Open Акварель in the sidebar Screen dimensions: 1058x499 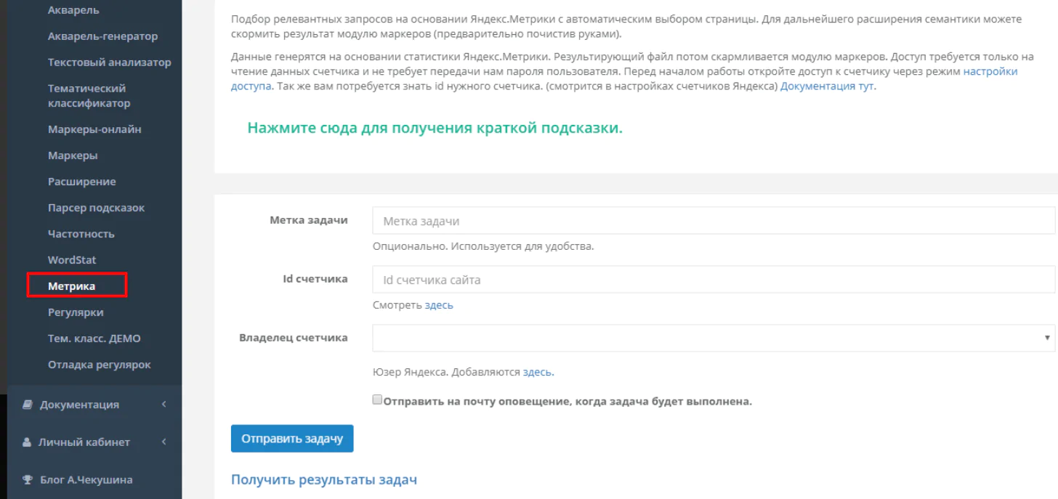[73, 10]
